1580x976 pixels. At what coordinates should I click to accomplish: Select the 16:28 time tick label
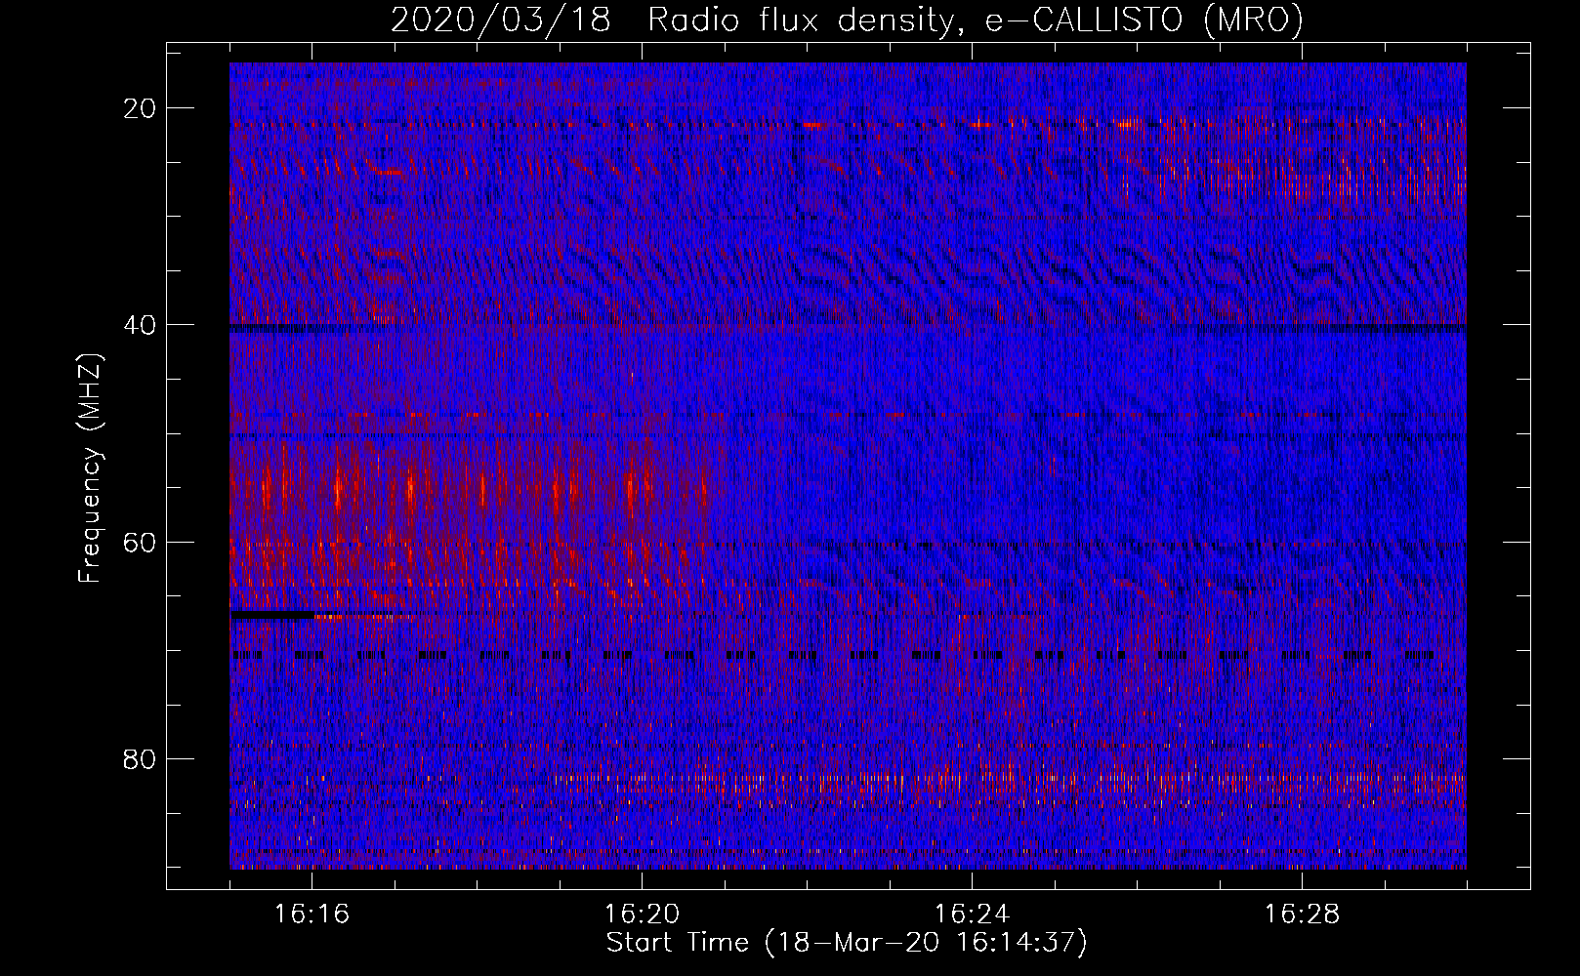click(x=1302, y=915)
